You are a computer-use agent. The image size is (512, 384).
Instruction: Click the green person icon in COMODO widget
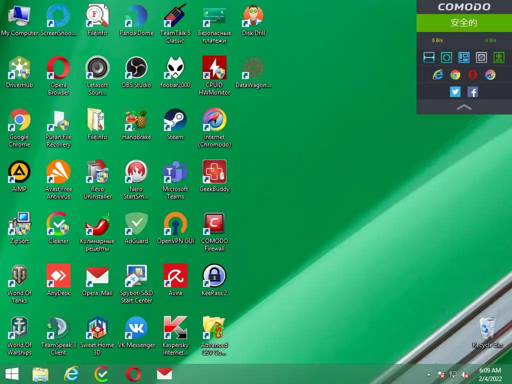[499, 57]
